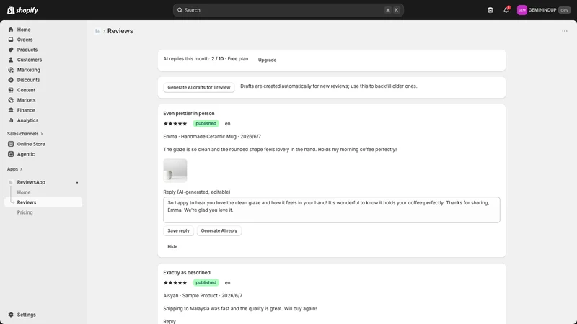Select Reviews under ReviewsApp
The image size is (577, 324).
(43, 202)
